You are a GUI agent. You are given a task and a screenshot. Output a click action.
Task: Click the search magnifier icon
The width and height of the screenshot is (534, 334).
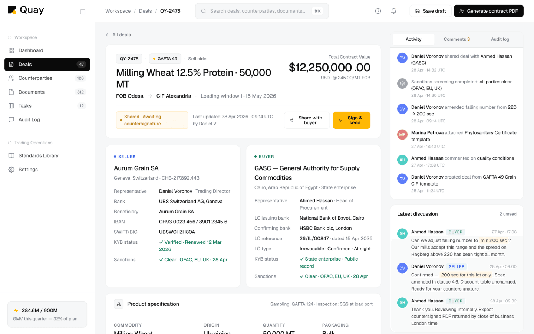204,11
